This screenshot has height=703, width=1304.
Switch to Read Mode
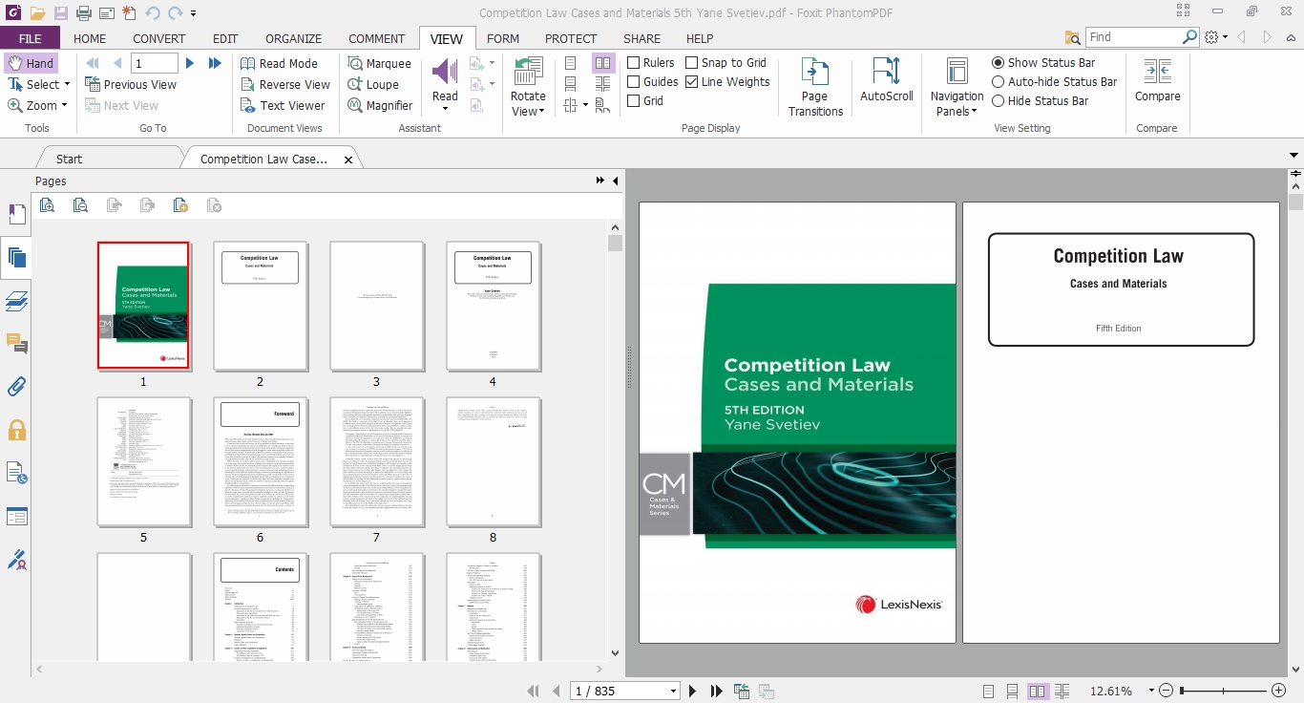click(x=279, y=63)
